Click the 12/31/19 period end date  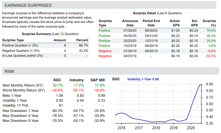click(151, 41)
